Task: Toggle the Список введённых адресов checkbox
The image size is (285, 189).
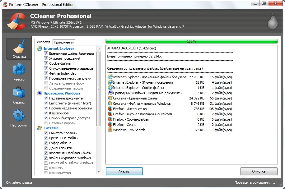Action: 46,68
